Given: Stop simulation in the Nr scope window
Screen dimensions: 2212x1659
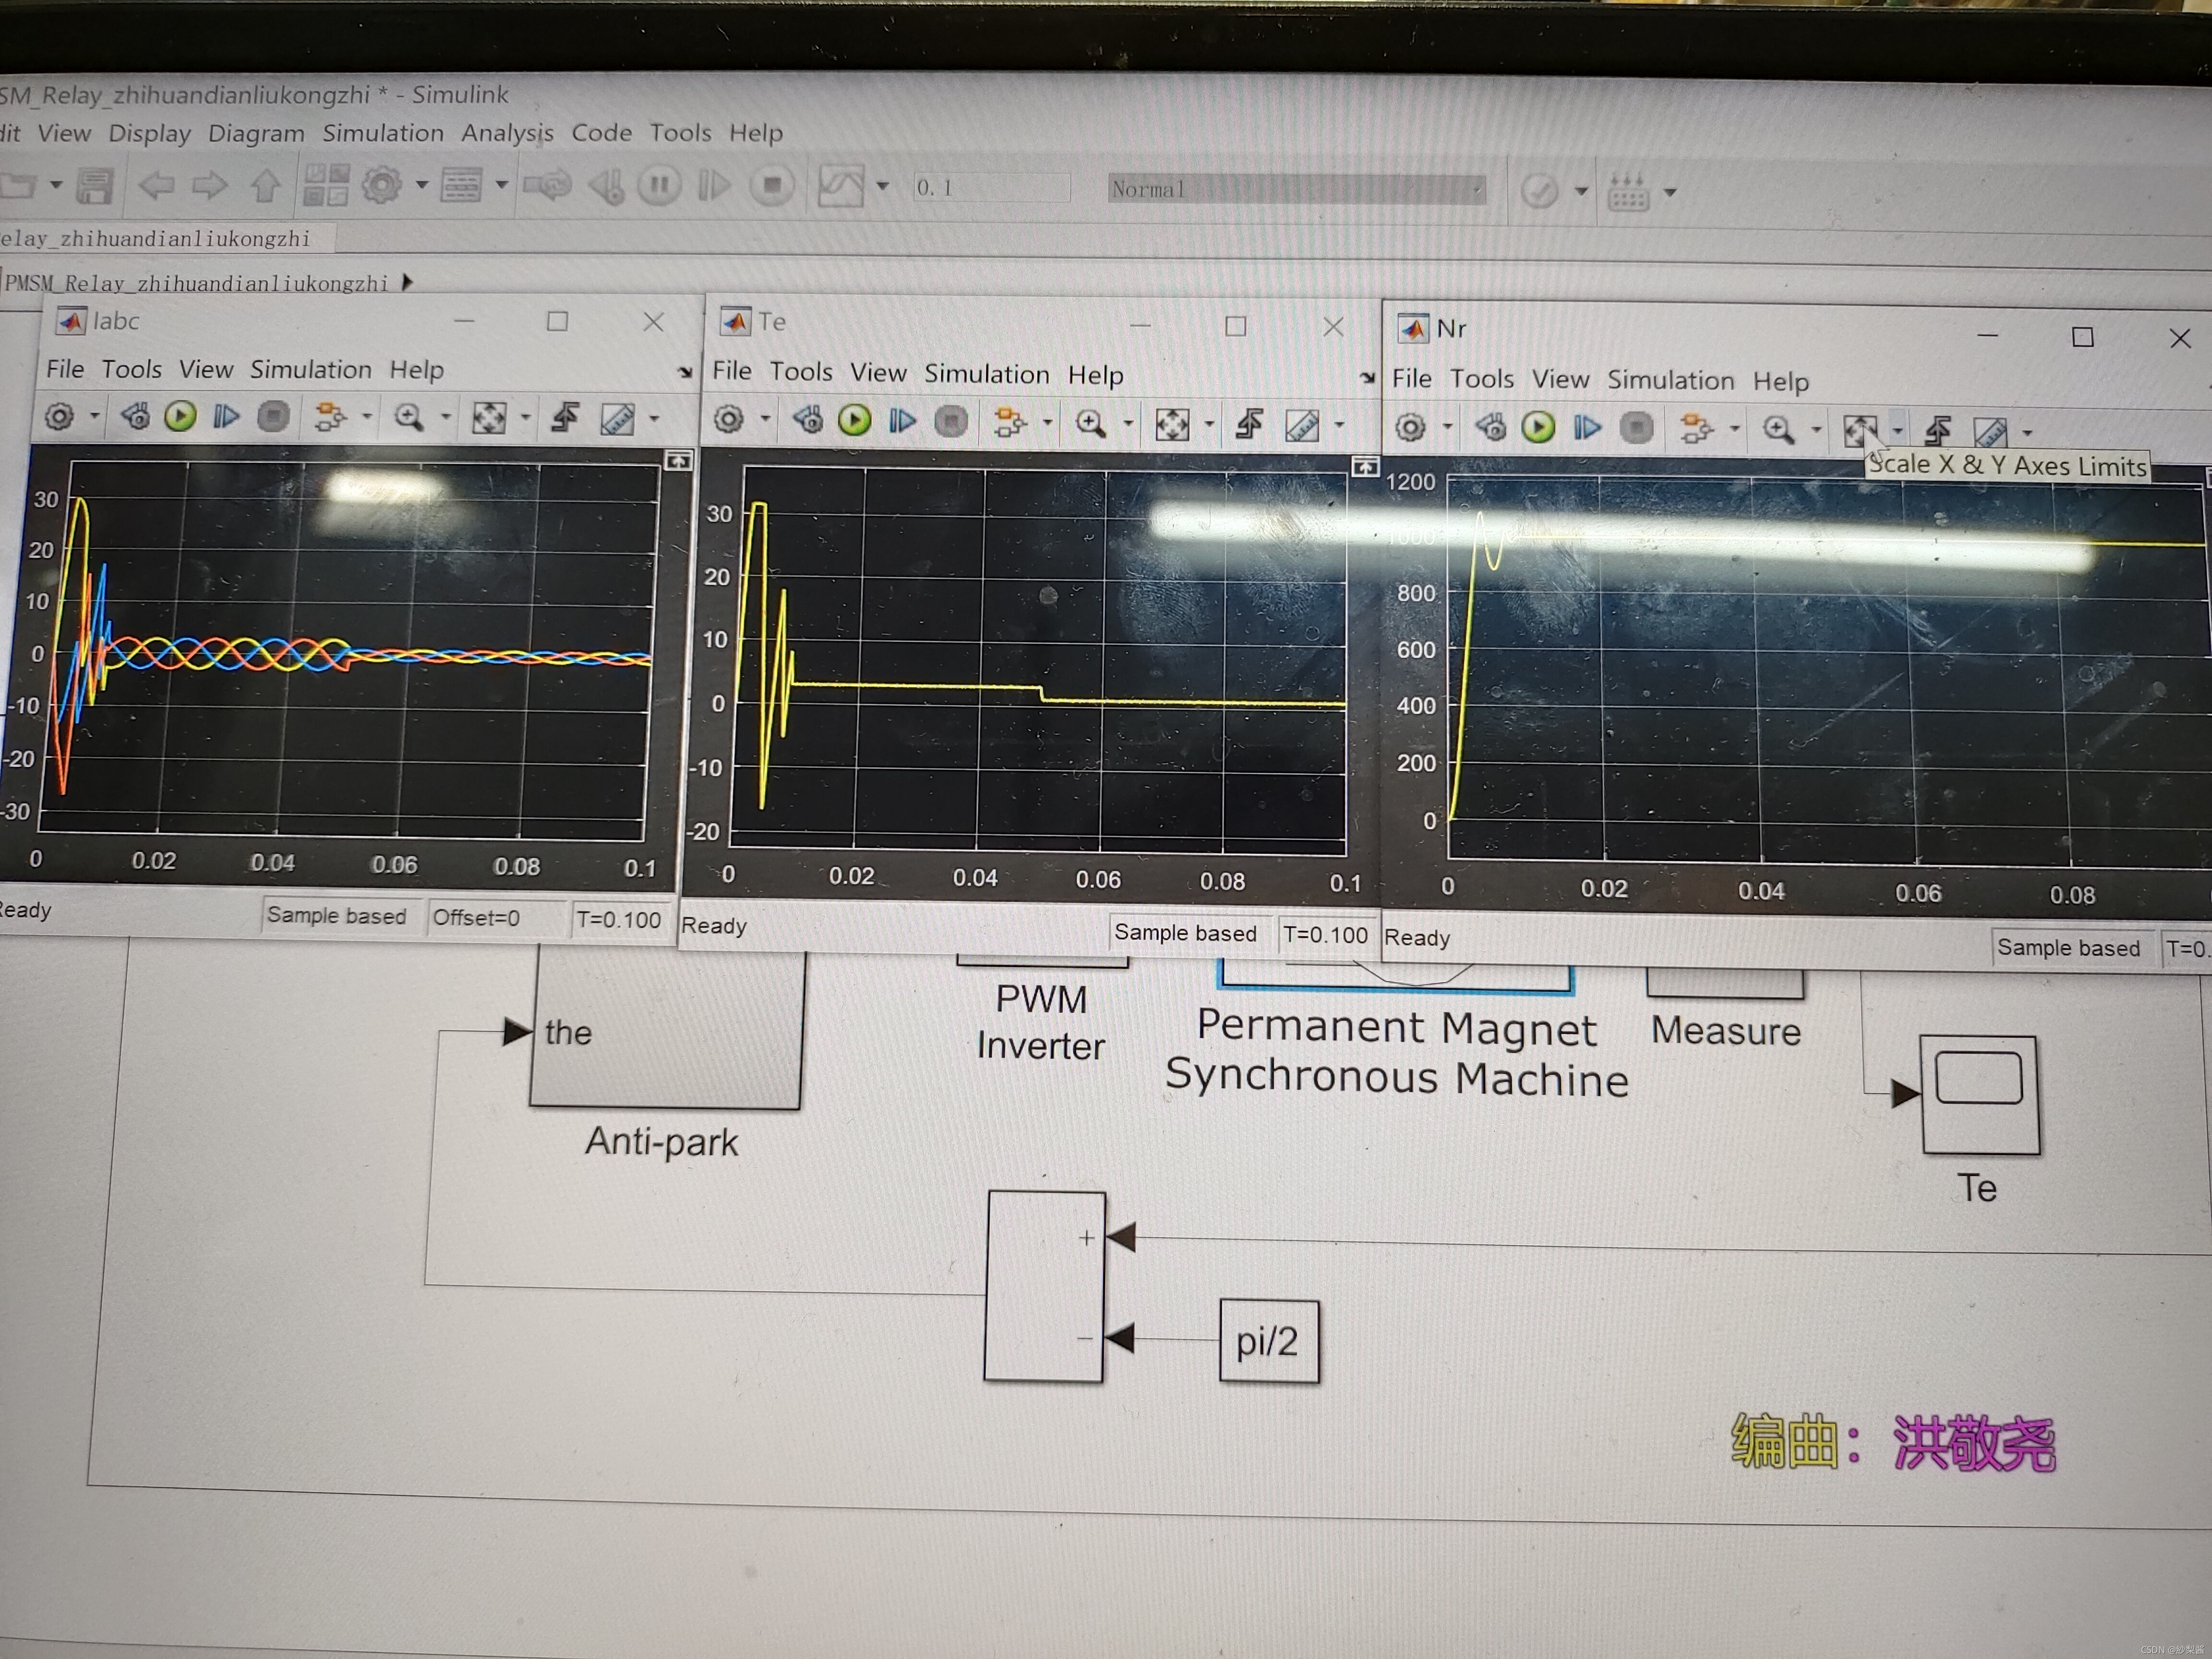Looking at the screenshot, I should click(1636, 429).
